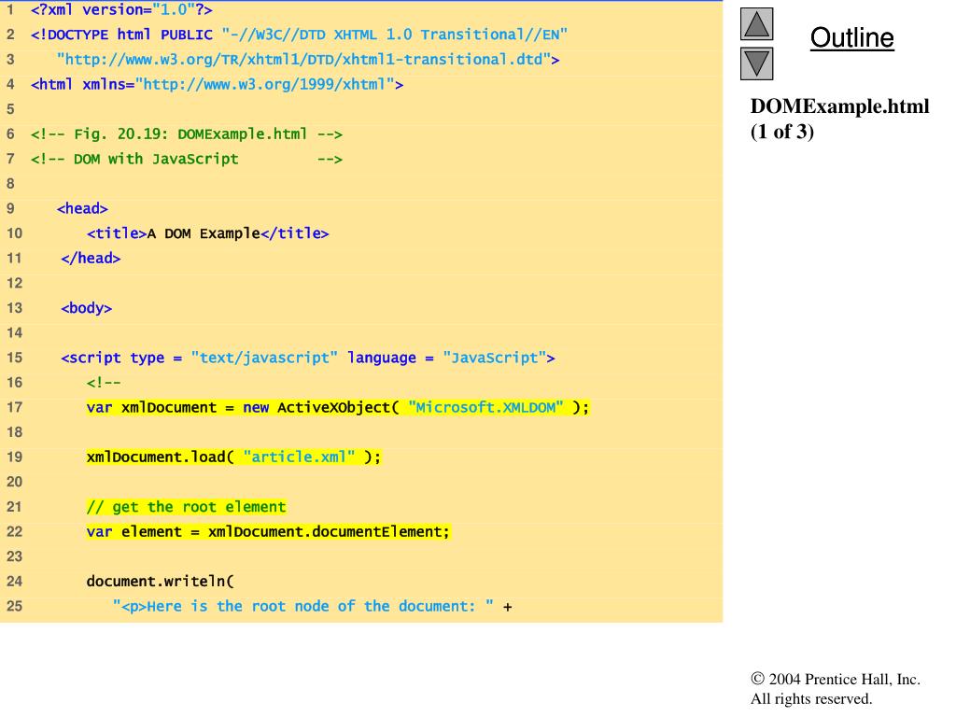956x717 pixels.
Task: Click the Prentice Hall copyright notice
Action: (836, 689)
